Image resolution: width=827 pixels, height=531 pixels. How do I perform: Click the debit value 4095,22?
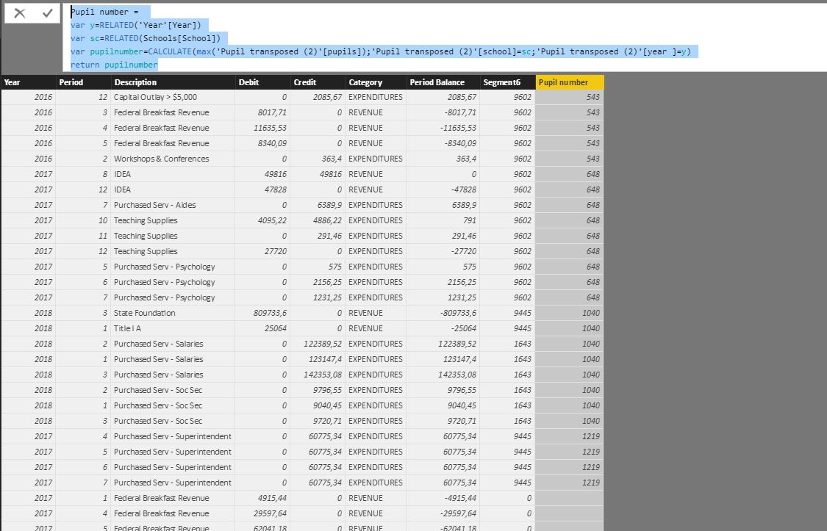[272, 220]
